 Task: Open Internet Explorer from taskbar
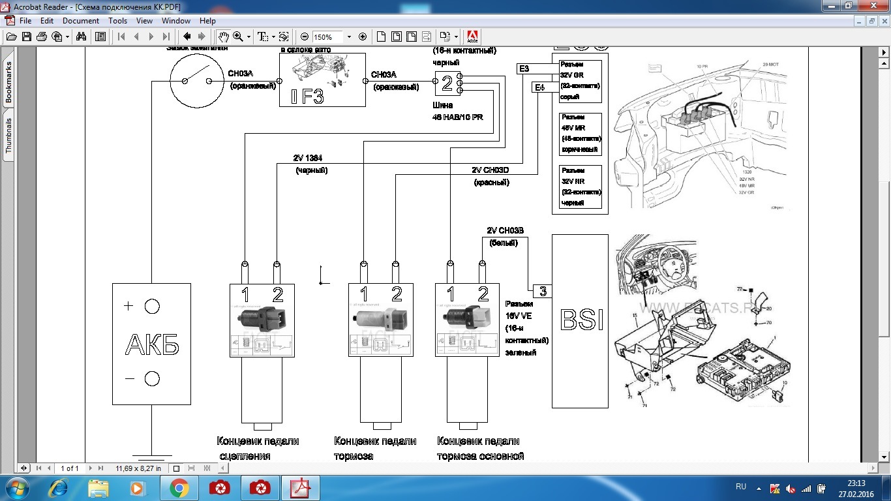57,488
